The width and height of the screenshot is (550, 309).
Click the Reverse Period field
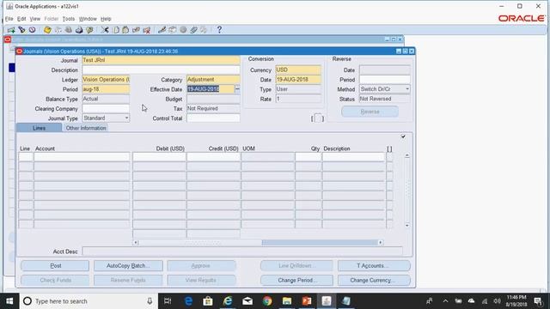pos(384,80)
